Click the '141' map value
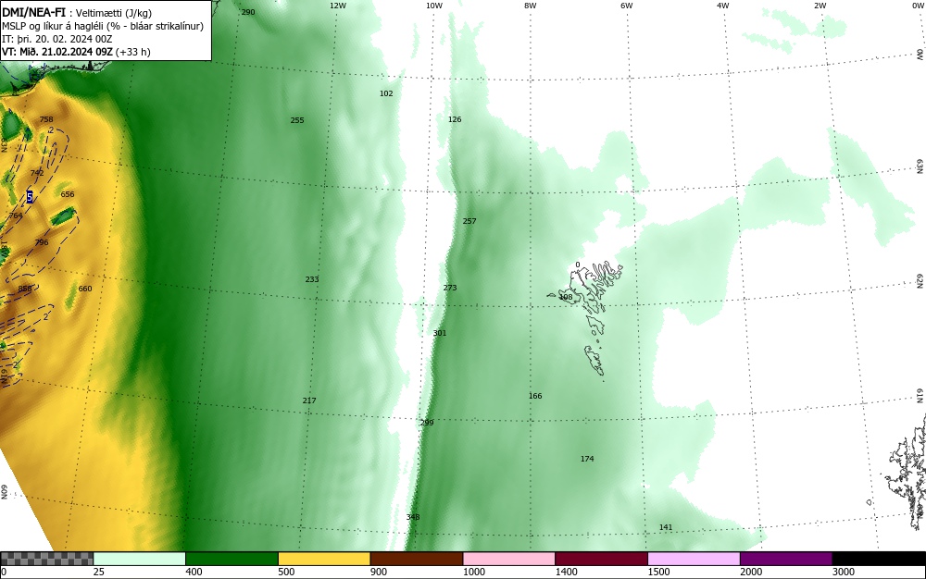 [x=666, y=527]
